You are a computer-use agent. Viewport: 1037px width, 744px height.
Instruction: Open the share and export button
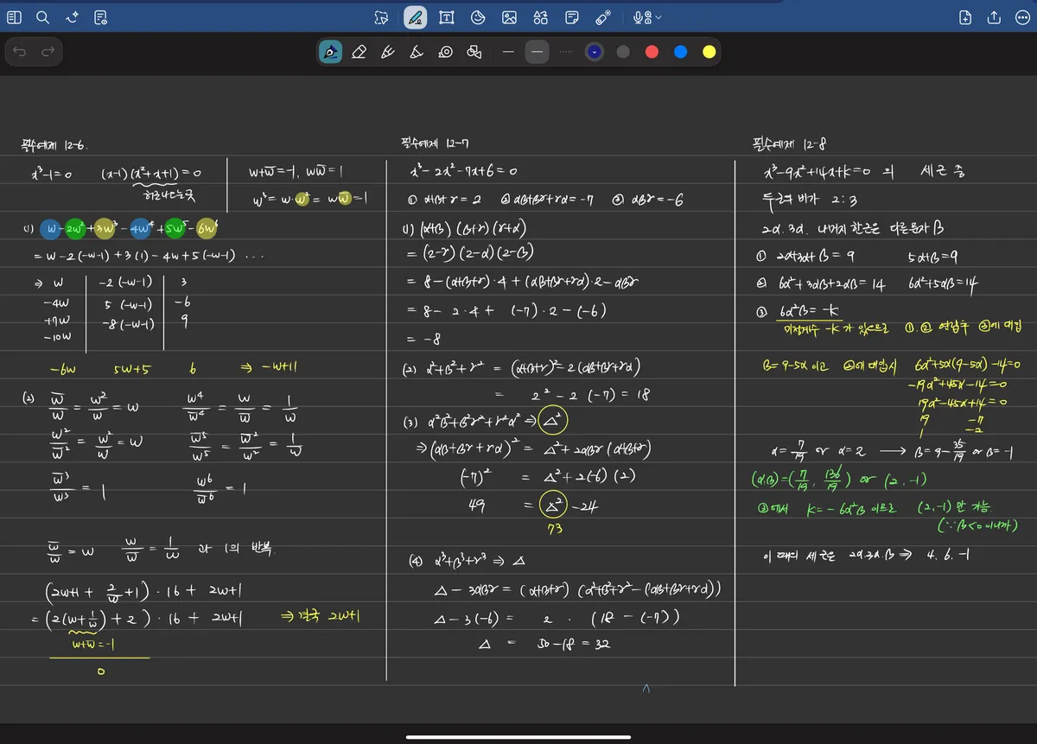994,17
